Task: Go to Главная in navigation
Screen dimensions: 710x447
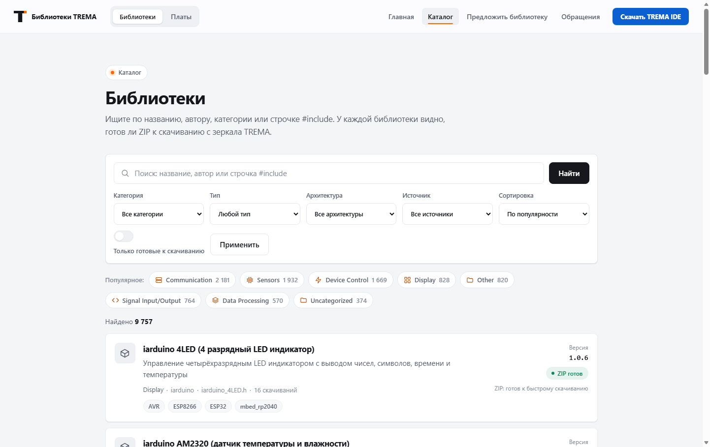Action: (x=401, y=17)
